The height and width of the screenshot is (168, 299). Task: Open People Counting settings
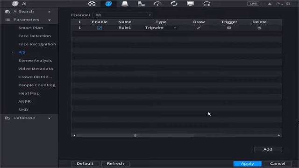tap(37, 85)
